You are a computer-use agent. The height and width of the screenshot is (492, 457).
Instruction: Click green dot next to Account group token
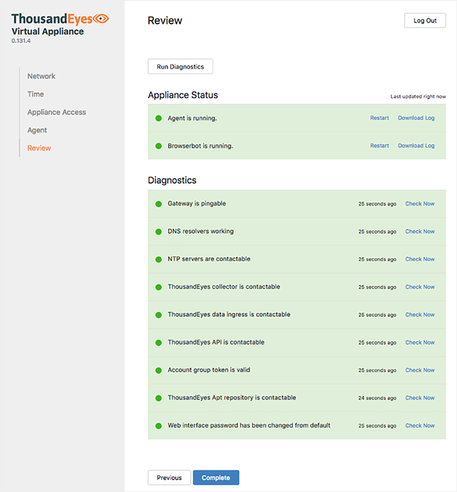158,370
